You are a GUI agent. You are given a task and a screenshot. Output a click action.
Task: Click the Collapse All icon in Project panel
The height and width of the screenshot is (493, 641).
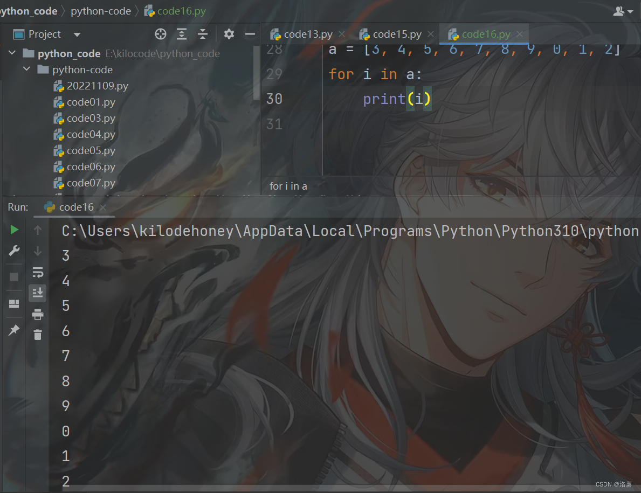coord(203,34)
